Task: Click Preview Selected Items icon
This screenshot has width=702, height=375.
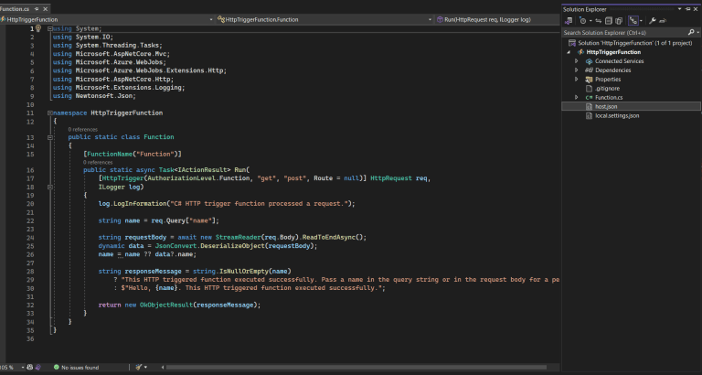Action: [x=663, y=21]
